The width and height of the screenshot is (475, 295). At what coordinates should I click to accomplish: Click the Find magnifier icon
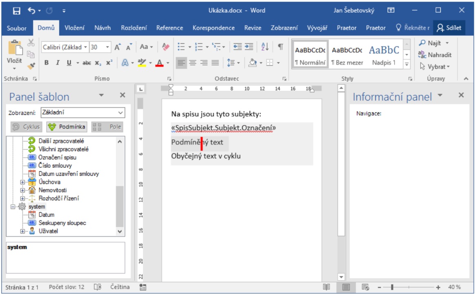tap(422, 43)
